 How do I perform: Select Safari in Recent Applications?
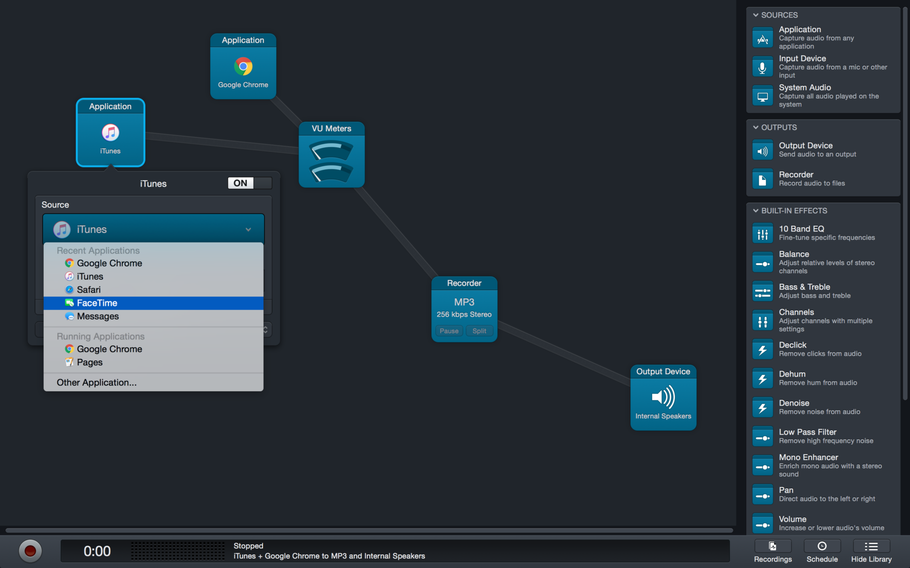(89, 290)
